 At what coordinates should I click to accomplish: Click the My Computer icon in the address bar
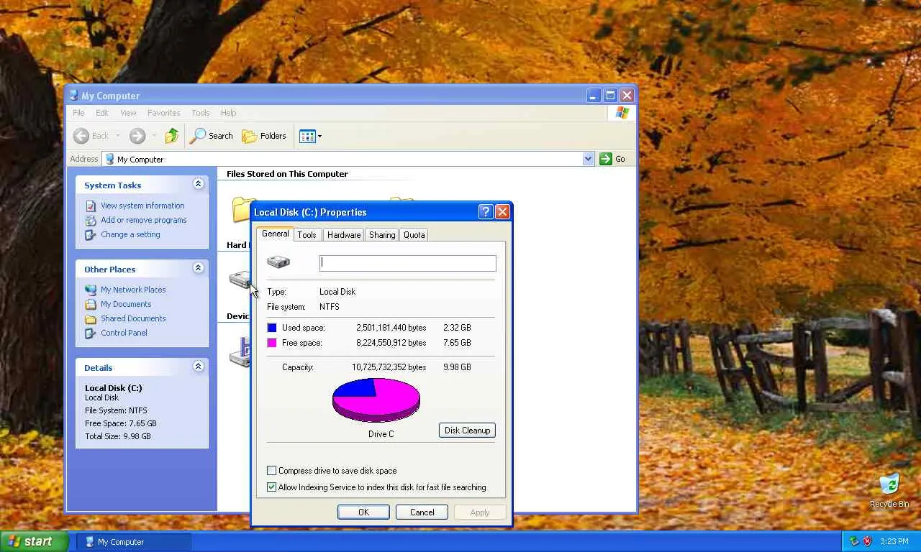(x=109, y=159)
